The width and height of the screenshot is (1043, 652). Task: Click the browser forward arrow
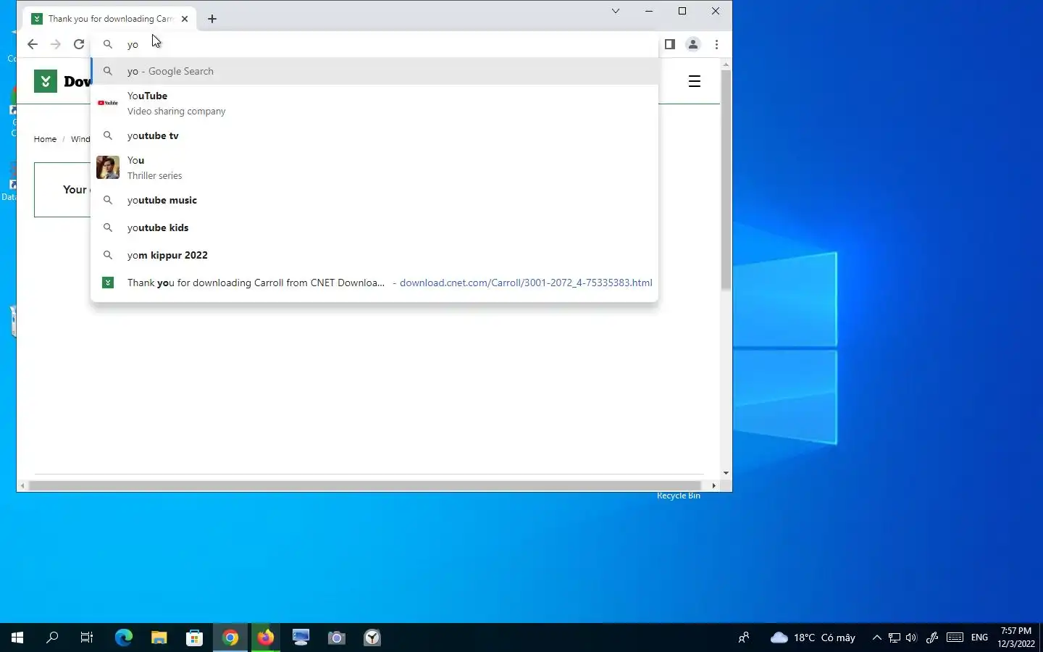(x=56, y=44)
